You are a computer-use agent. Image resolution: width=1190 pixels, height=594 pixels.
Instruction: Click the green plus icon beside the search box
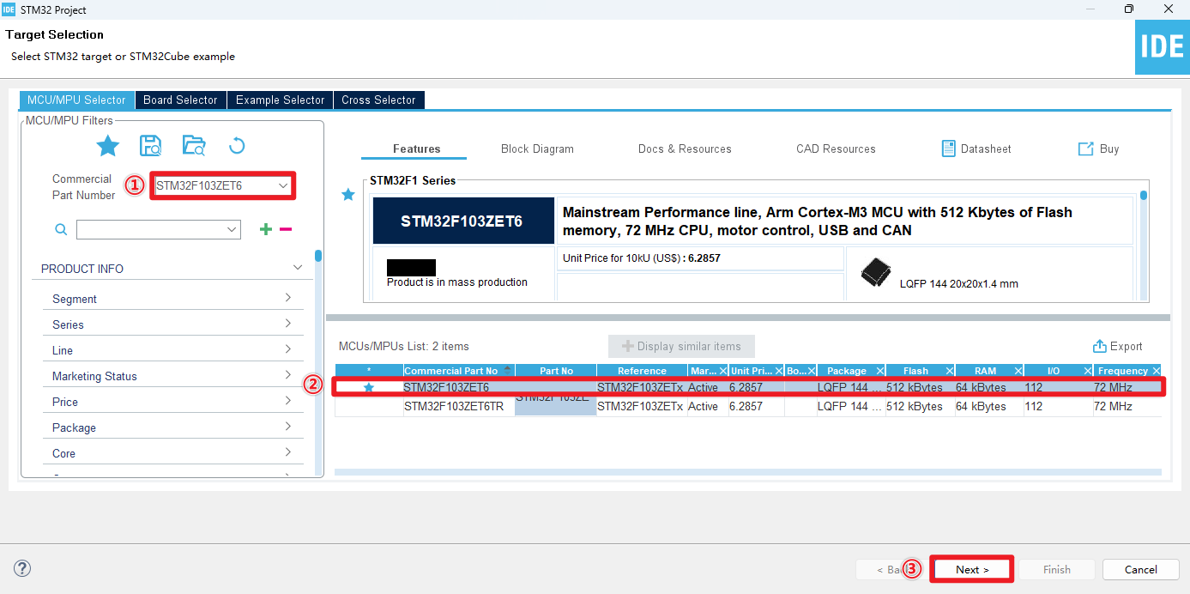[x=266, y=229]
